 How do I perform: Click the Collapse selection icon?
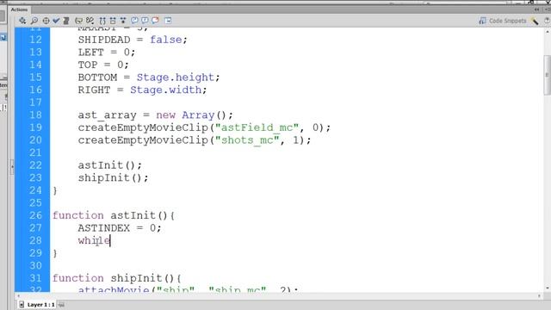click(x=113, y=21)
